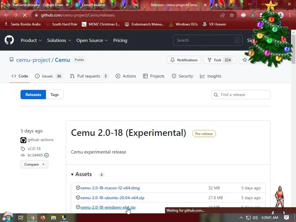The image size is (296, 222).
Task: Fork the repository with the Fork button
Action: point(220,60)
